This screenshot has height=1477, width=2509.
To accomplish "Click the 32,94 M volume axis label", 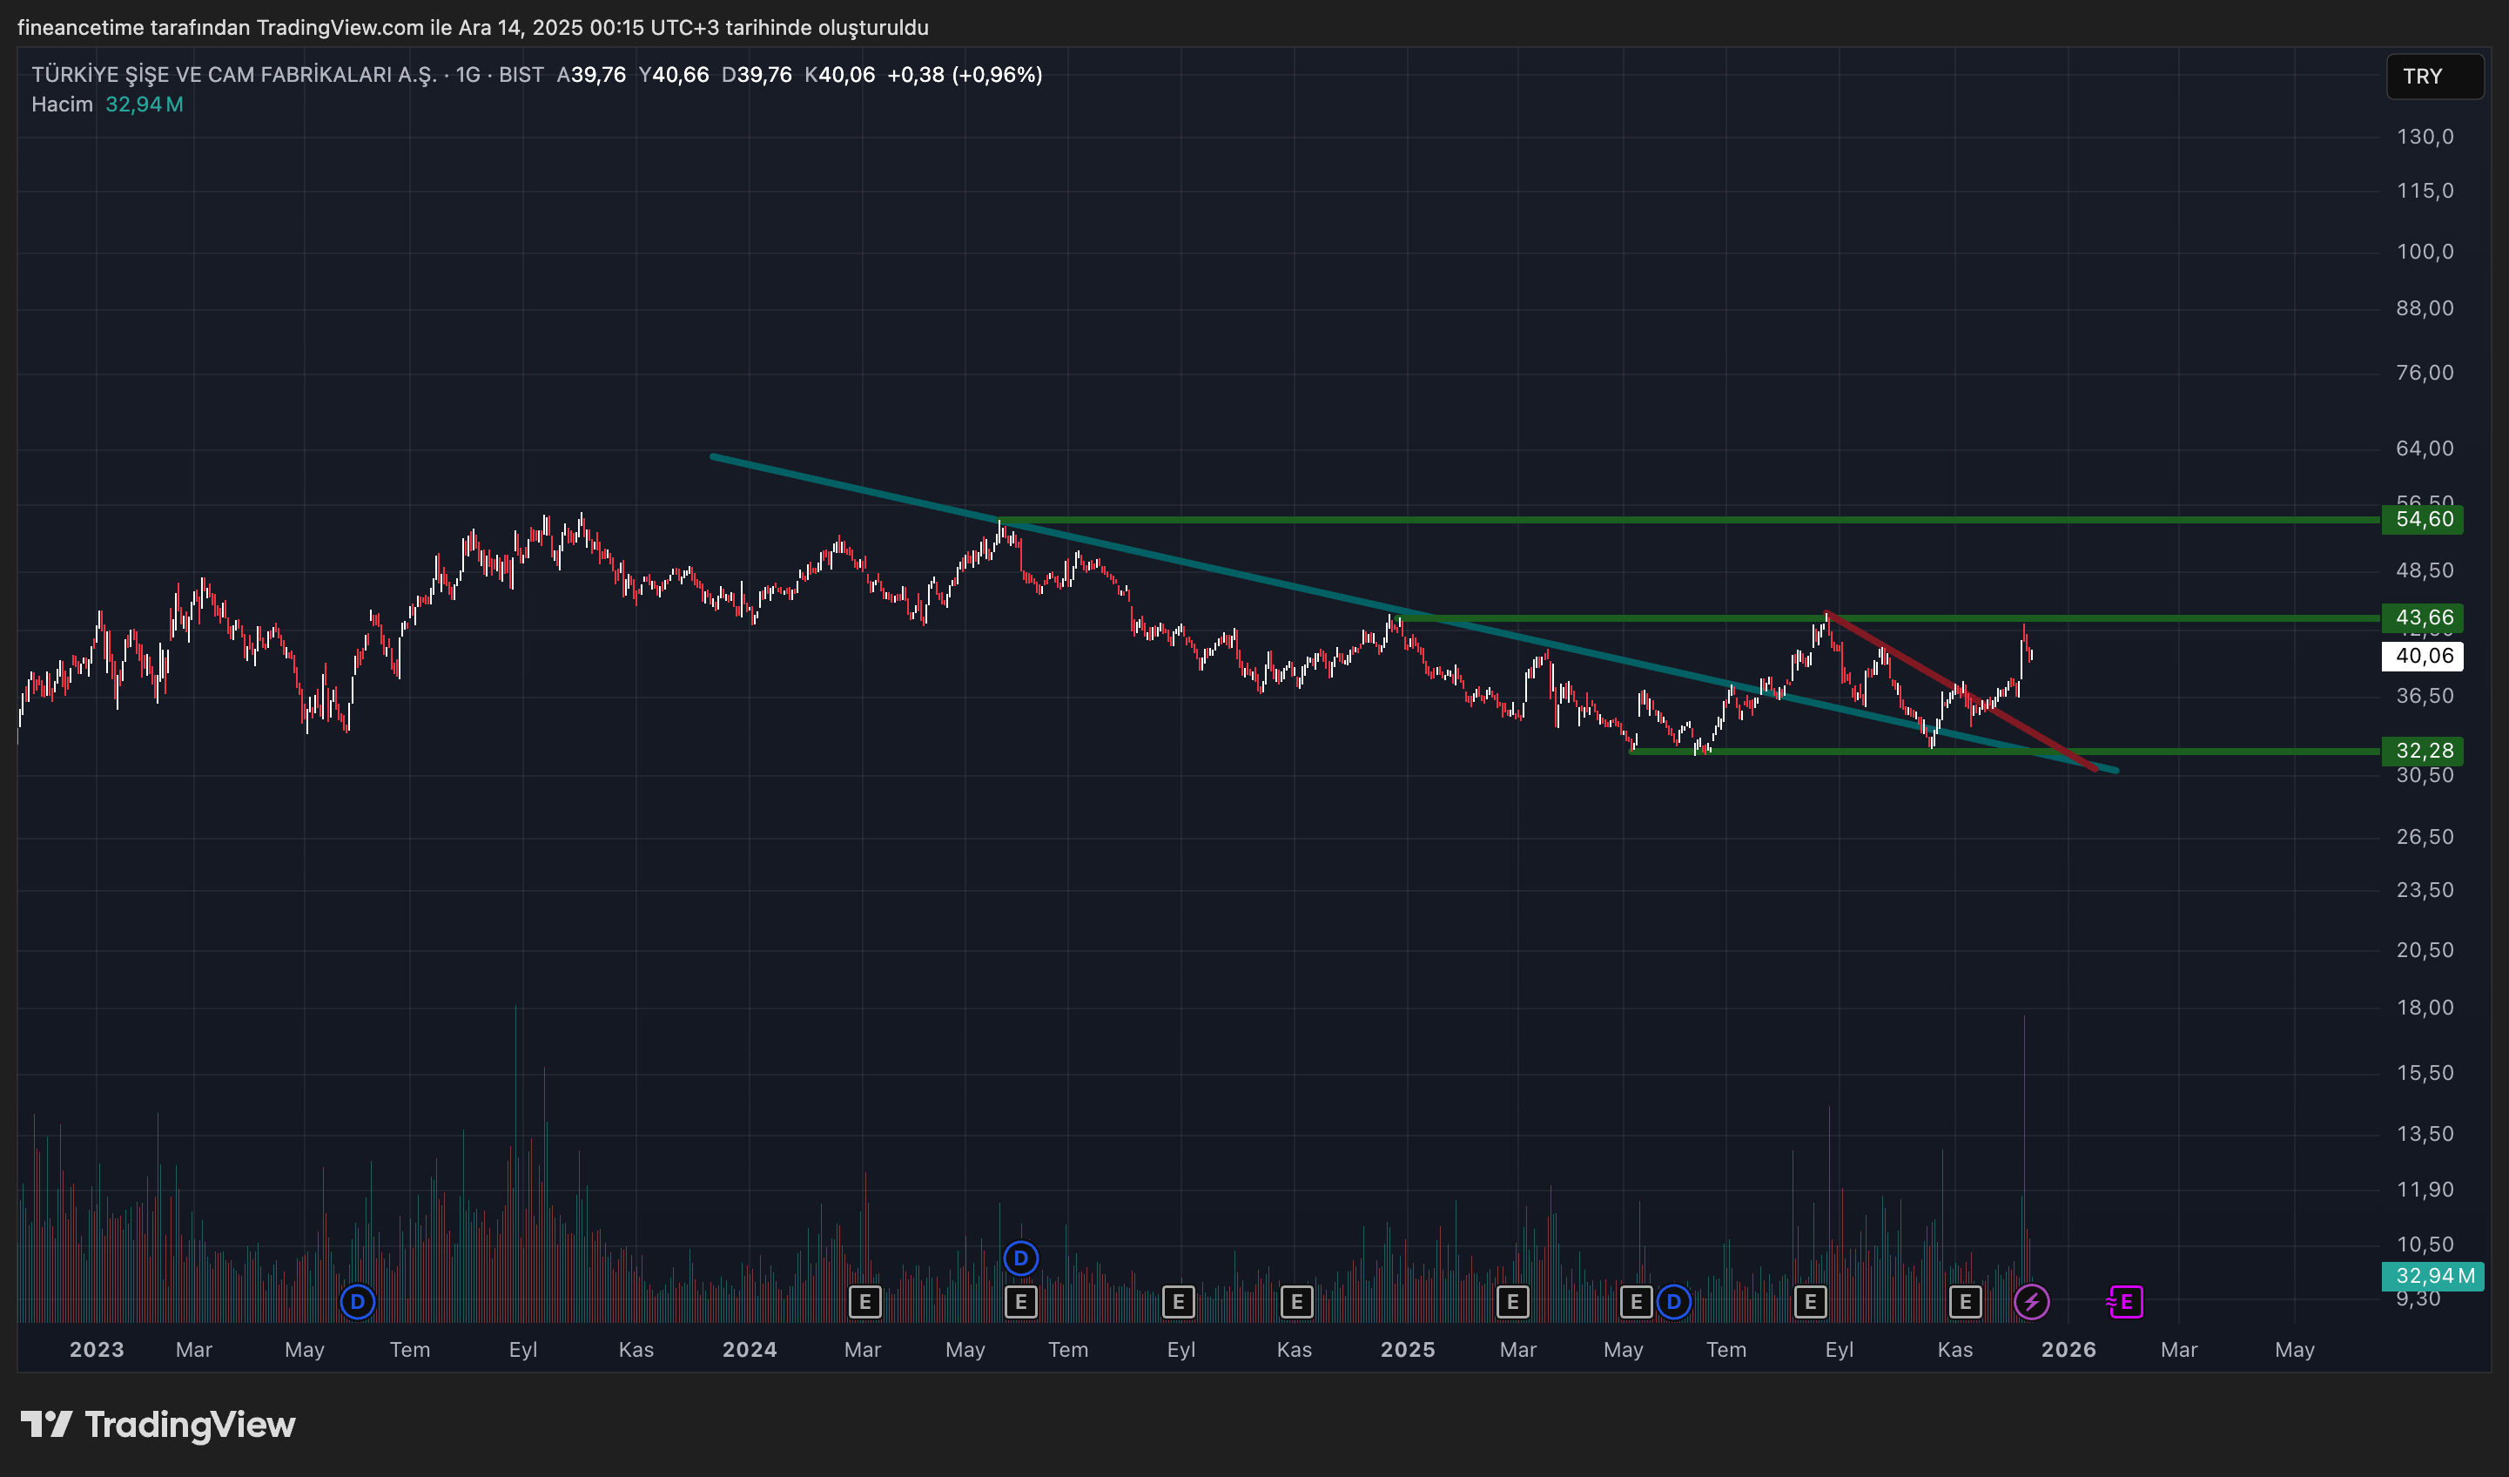I will pyautogui.click(x=2432, y=1275).
